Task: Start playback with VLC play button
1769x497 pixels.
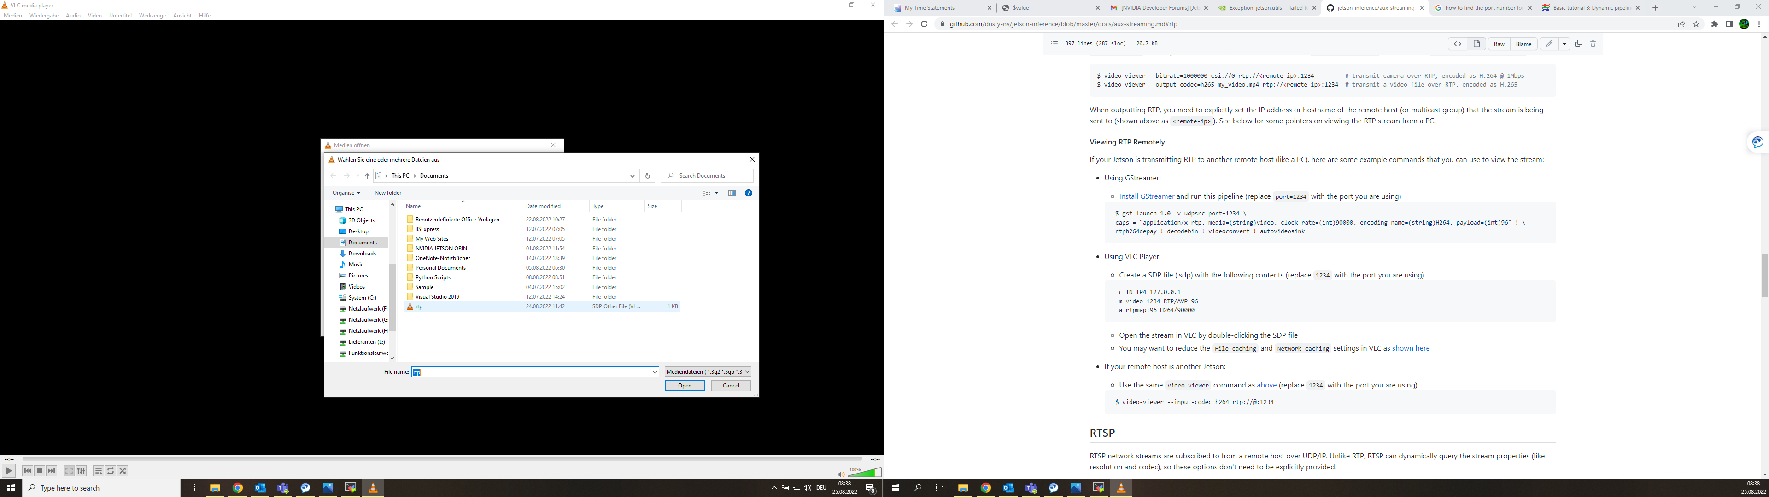Action: pos(9,471)
